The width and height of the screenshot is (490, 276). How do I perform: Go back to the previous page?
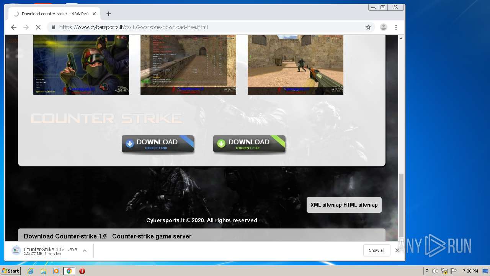(14, 27)
